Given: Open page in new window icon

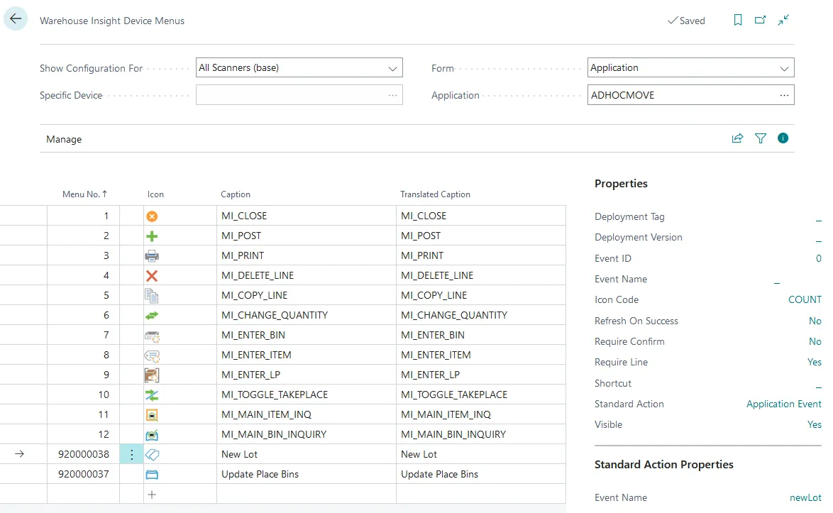Looking at the screenshot, I should tap(761, 21).
